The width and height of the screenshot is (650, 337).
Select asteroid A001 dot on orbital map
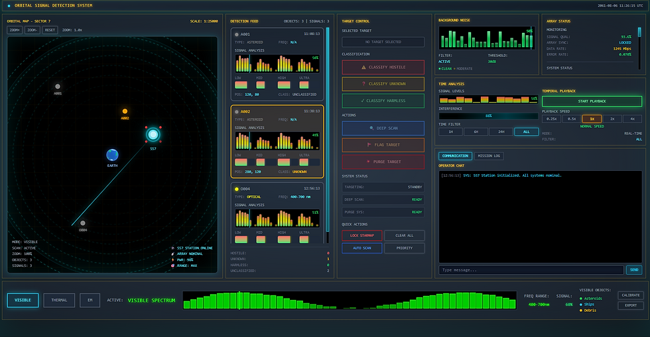click(x=58, y=87)
